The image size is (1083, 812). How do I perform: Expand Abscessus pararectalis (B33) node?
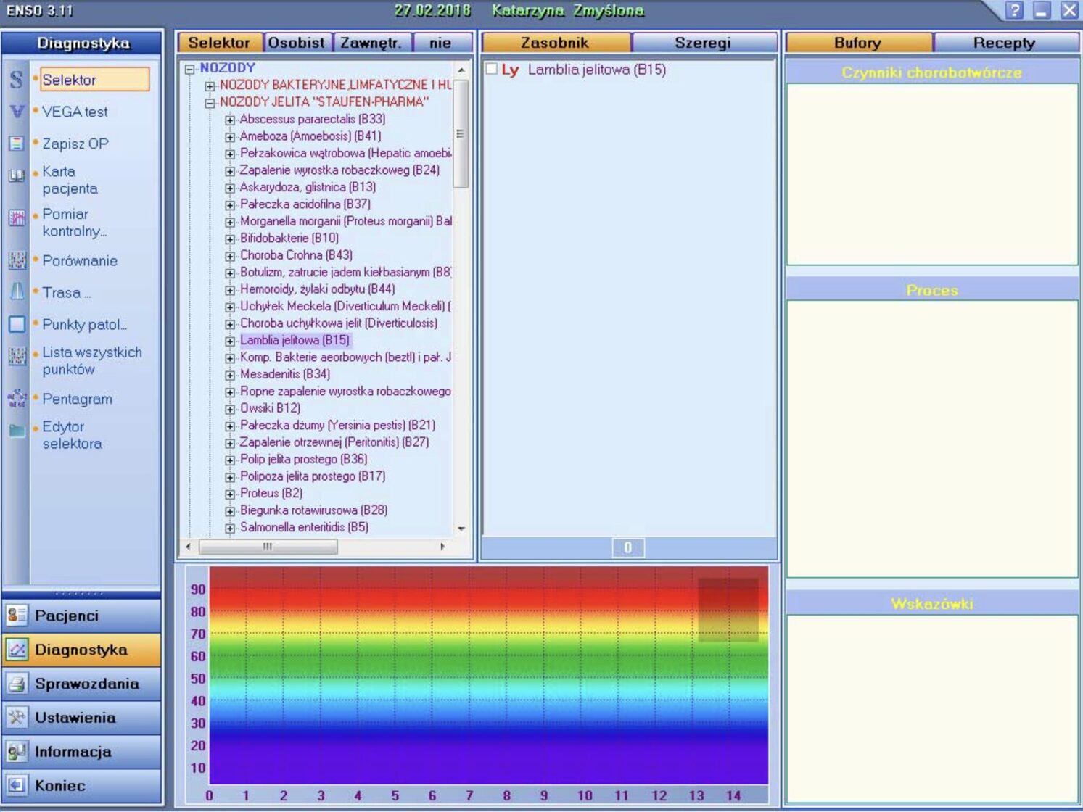(230, 120)
